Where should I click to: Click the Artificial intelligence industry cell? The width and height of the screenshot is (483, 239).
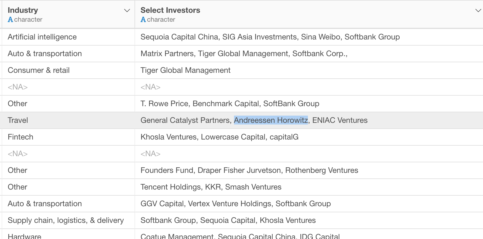click(x=68, y=37)
